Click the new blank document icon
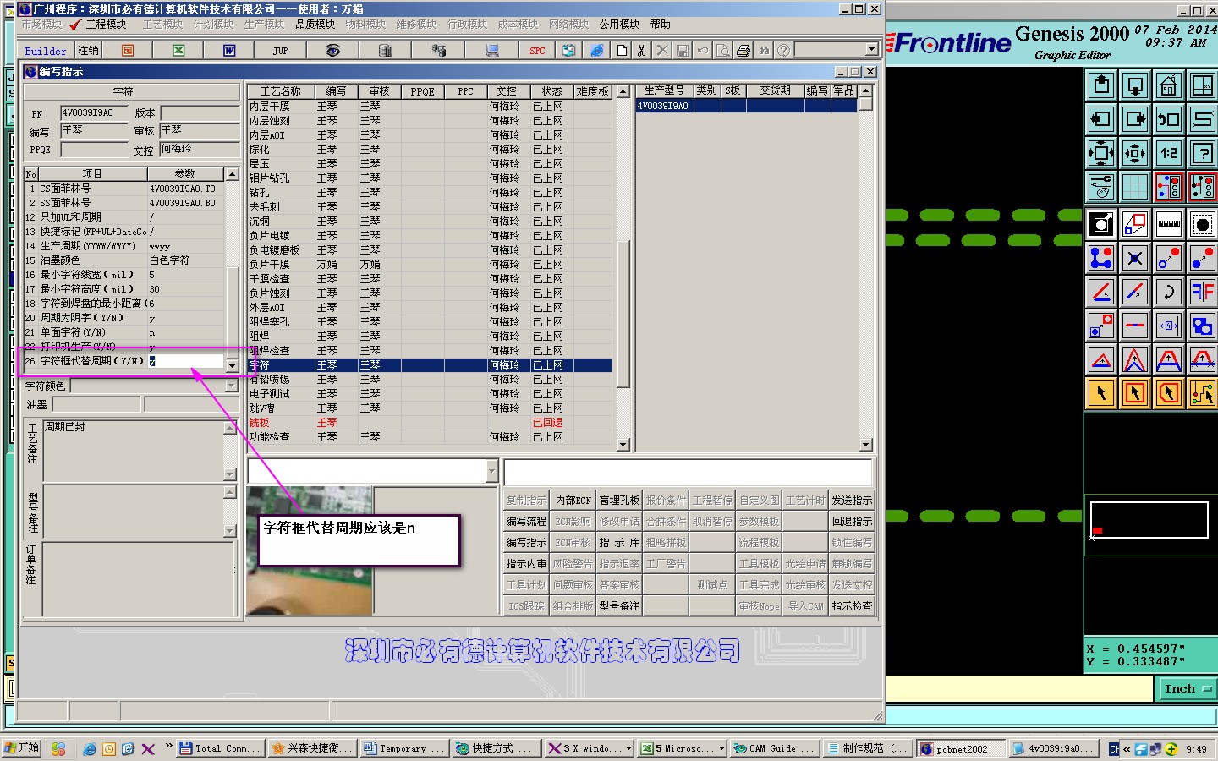1218x761 pixels. [622, 51]
